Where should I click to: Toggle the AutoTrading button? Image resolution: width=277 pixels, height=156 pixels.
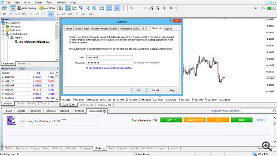pyautogui.click(x=27, y=8)
